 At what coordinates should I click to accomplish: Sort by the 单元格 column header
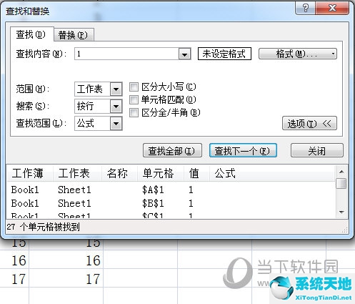click(x=161, y=173)
